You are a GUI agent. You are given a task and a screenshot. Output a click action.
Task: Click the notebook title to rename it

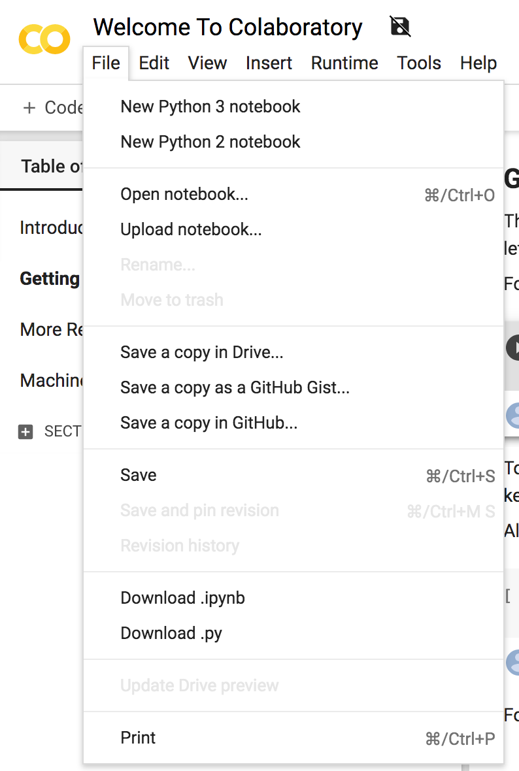[228, 27]
